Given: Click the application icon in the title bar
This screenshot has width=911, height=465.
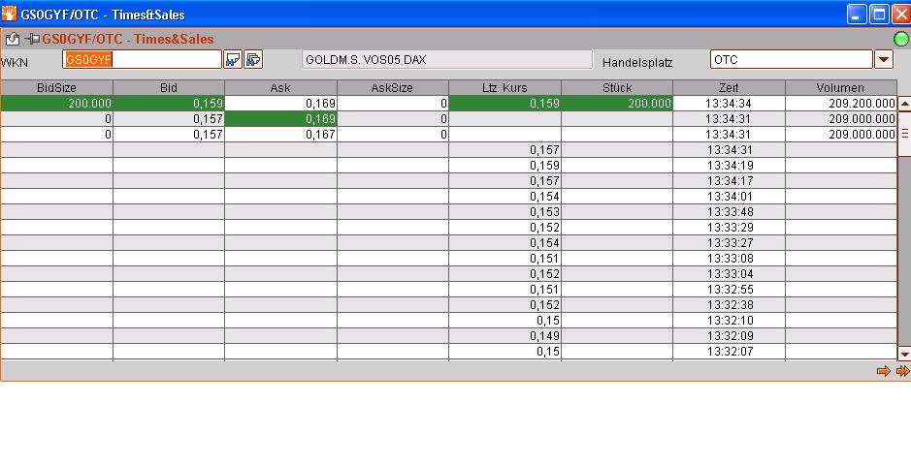Looking at the screenshot, I should point(9,14).
